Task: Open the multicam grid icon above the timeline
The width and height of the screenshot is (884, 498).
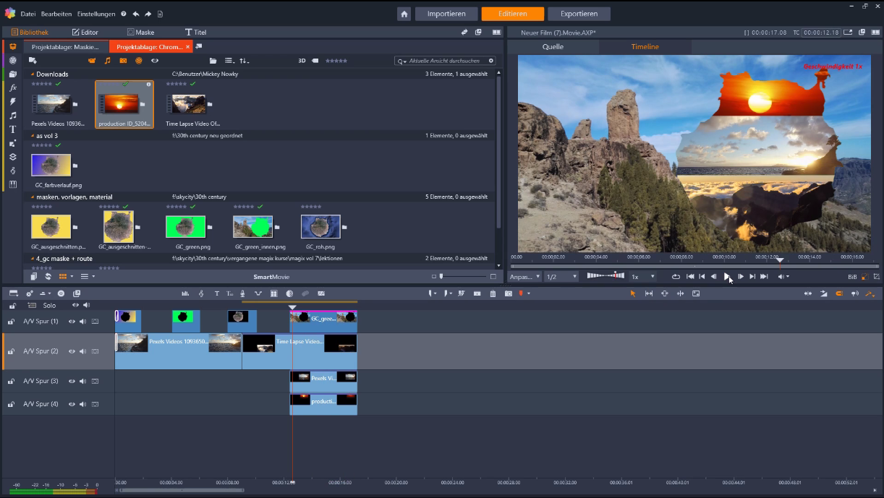Action: 273,293
